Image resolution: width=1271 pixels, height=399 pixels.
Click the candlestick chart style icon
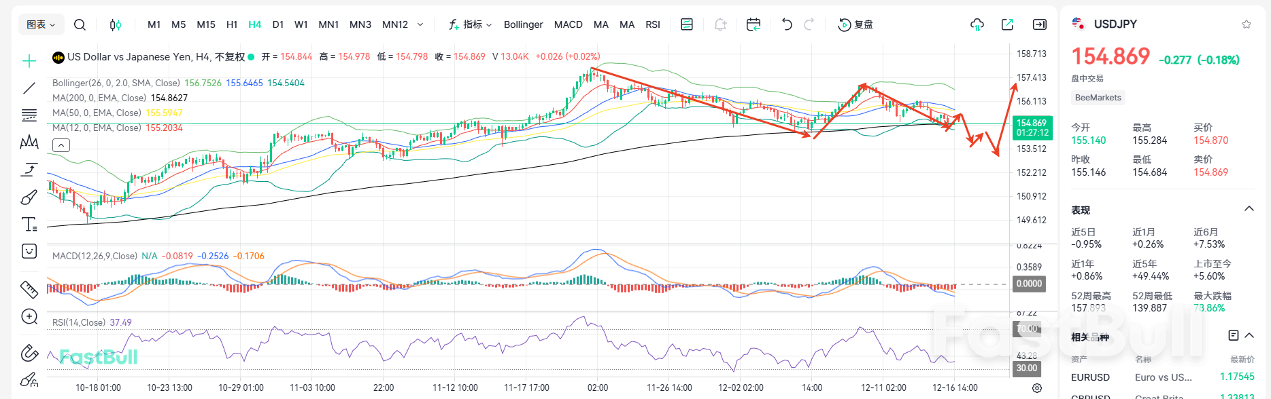[x=116, y=25]
